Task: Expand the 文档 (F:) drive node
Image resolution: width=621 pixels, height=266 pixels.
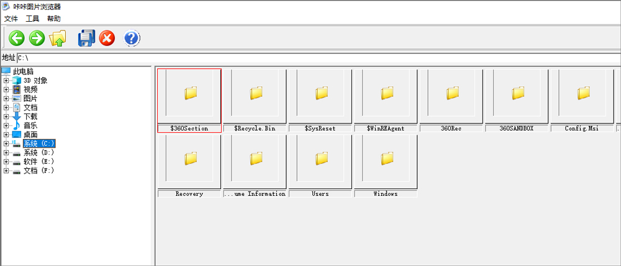Action: (x=6, y=171)
